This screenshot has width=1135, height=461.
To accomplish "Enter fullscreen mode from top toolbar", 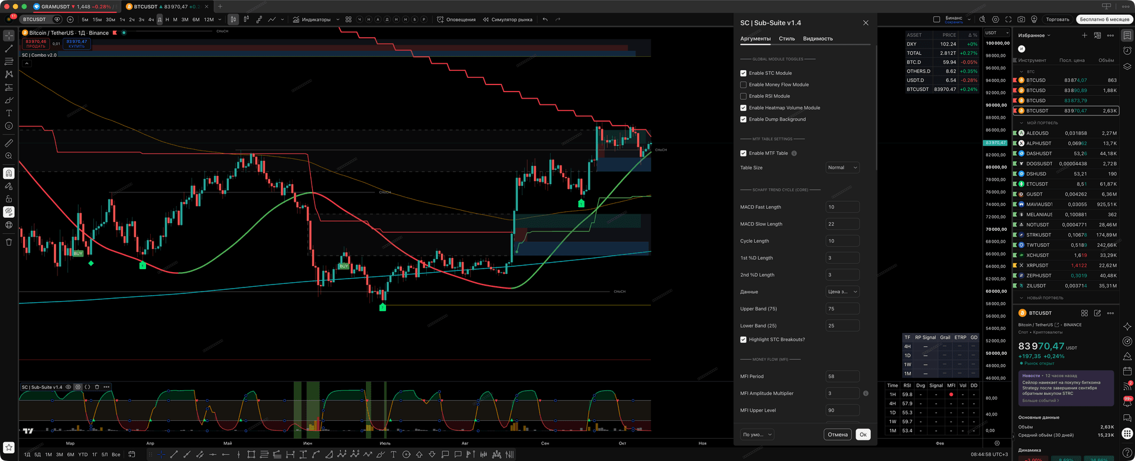I will tap(1008, 19).
